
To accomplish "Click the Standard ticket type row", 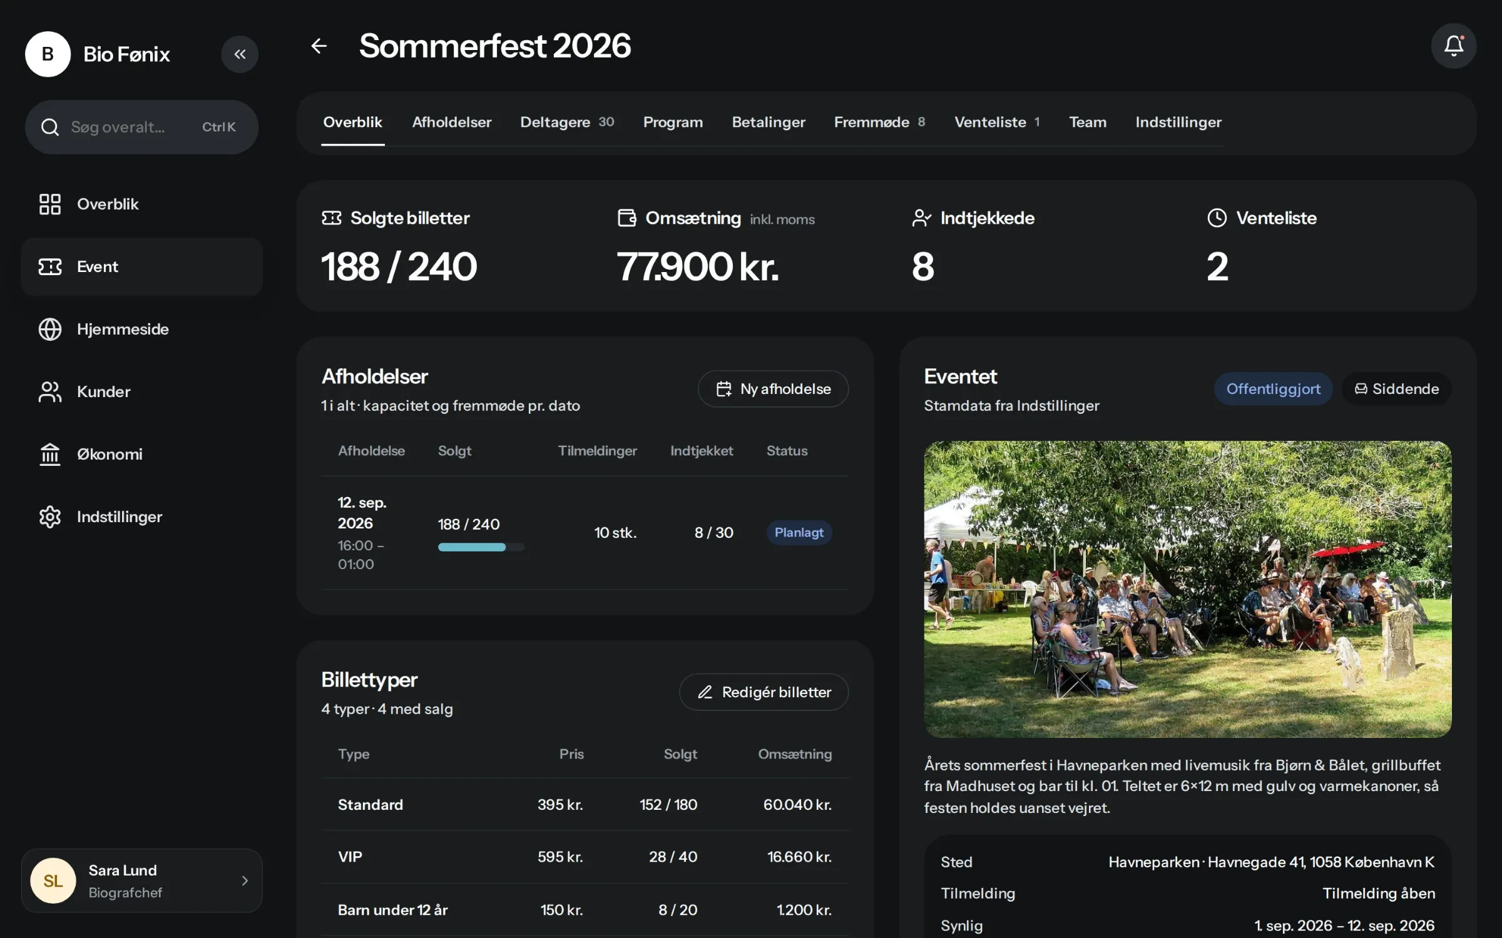I will [585, 804].
